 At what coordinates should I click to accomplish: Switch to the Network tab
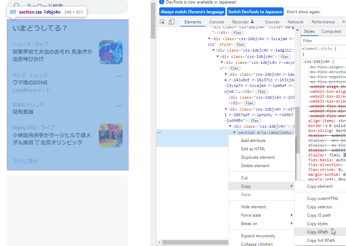coord(295,22)
